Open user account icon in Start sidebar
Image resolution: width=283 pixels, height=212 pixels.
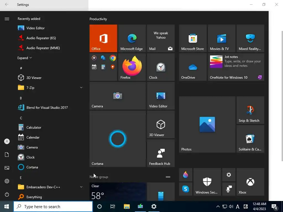7,141
